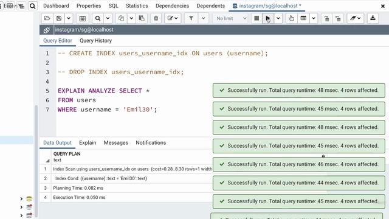The height and width of the screenshot is (219, 389).
Task: Open the save options dropdown arrow
Action: 69,18
